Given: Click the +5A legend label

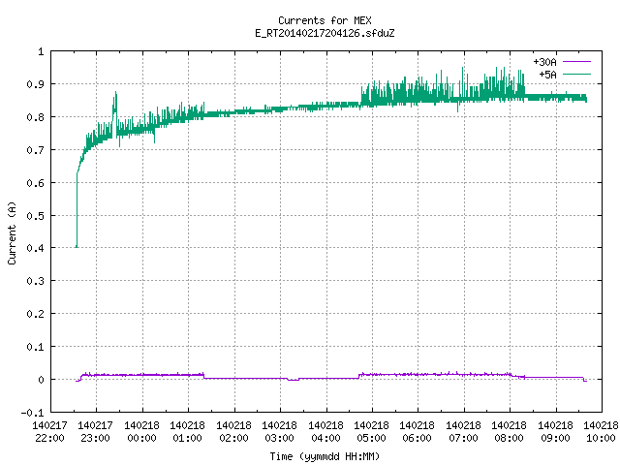Looking at the screenshot, I should coord(547,75).
